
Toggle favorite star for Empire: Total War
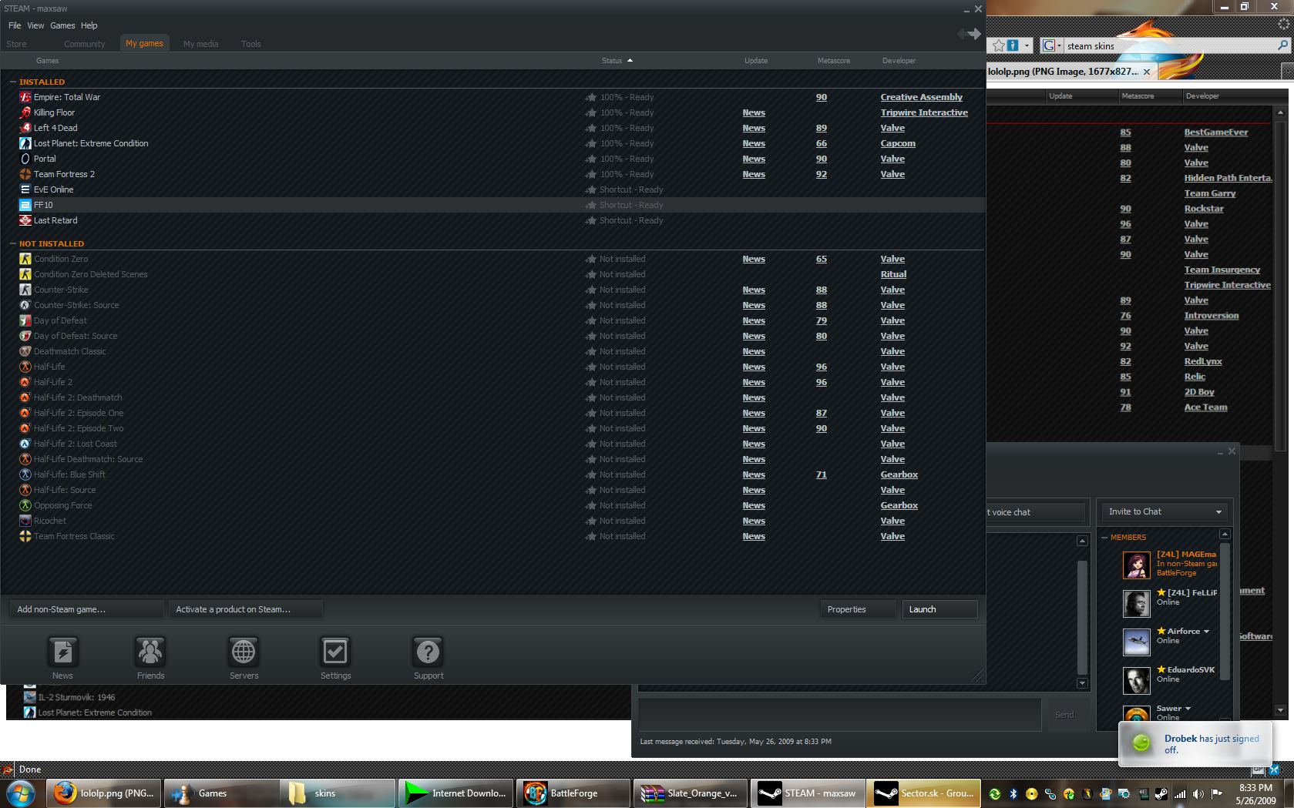click(591, 97)
